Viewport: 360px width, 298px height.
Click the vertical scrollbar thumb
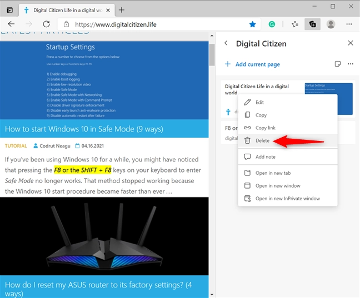coord(212,54)
